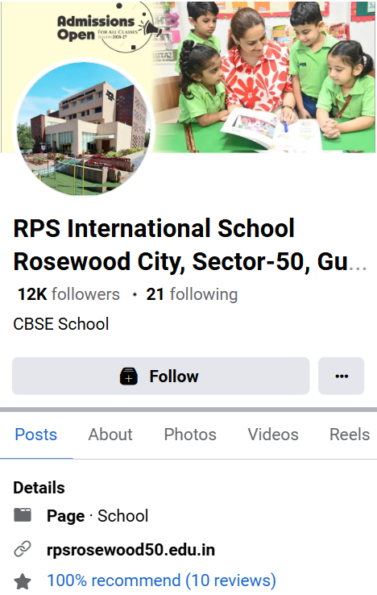Open 100% recommend (10 reviews) link
377x595 pixels.
pyautogui.click(x=161, y=580)
